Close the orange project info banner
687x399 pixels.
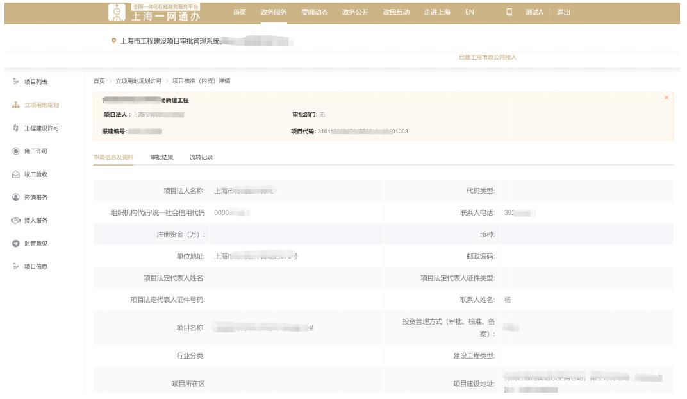666,98
